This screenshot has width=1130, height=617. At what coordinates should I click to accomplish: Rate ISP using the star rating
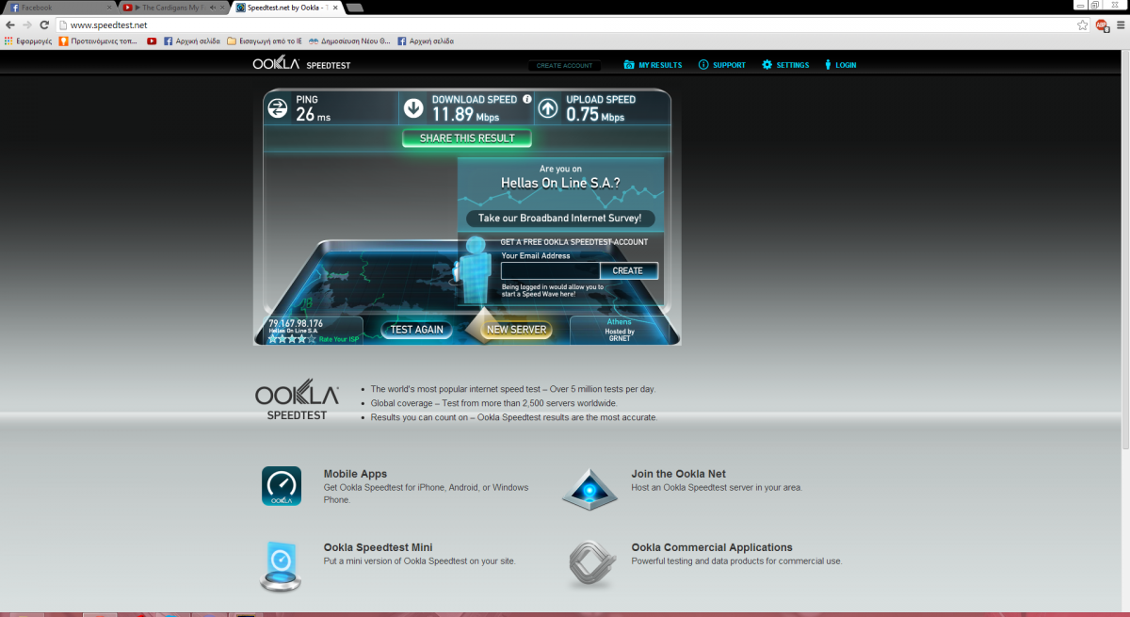[x=292, y=339]
